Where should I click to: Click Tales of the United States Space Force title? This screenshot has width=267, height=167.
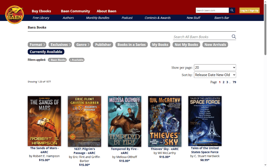coord(205,150)
